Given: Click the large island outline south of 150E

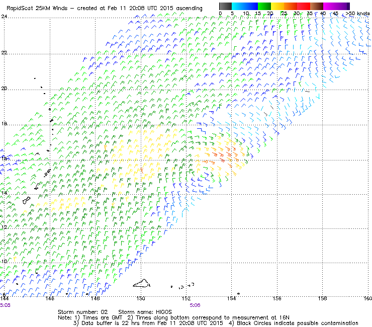Looking at the screenshot, I should coord(141,283).
